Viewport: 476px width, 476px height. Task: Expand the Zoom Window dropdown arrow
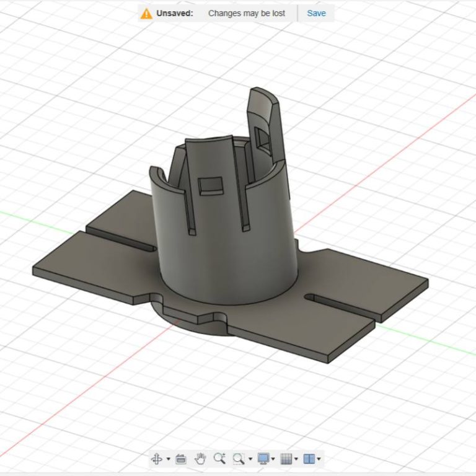point(250,459)
